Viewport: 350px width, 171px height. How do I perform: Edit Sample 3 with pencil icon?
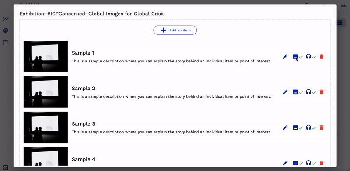point(285,127)
